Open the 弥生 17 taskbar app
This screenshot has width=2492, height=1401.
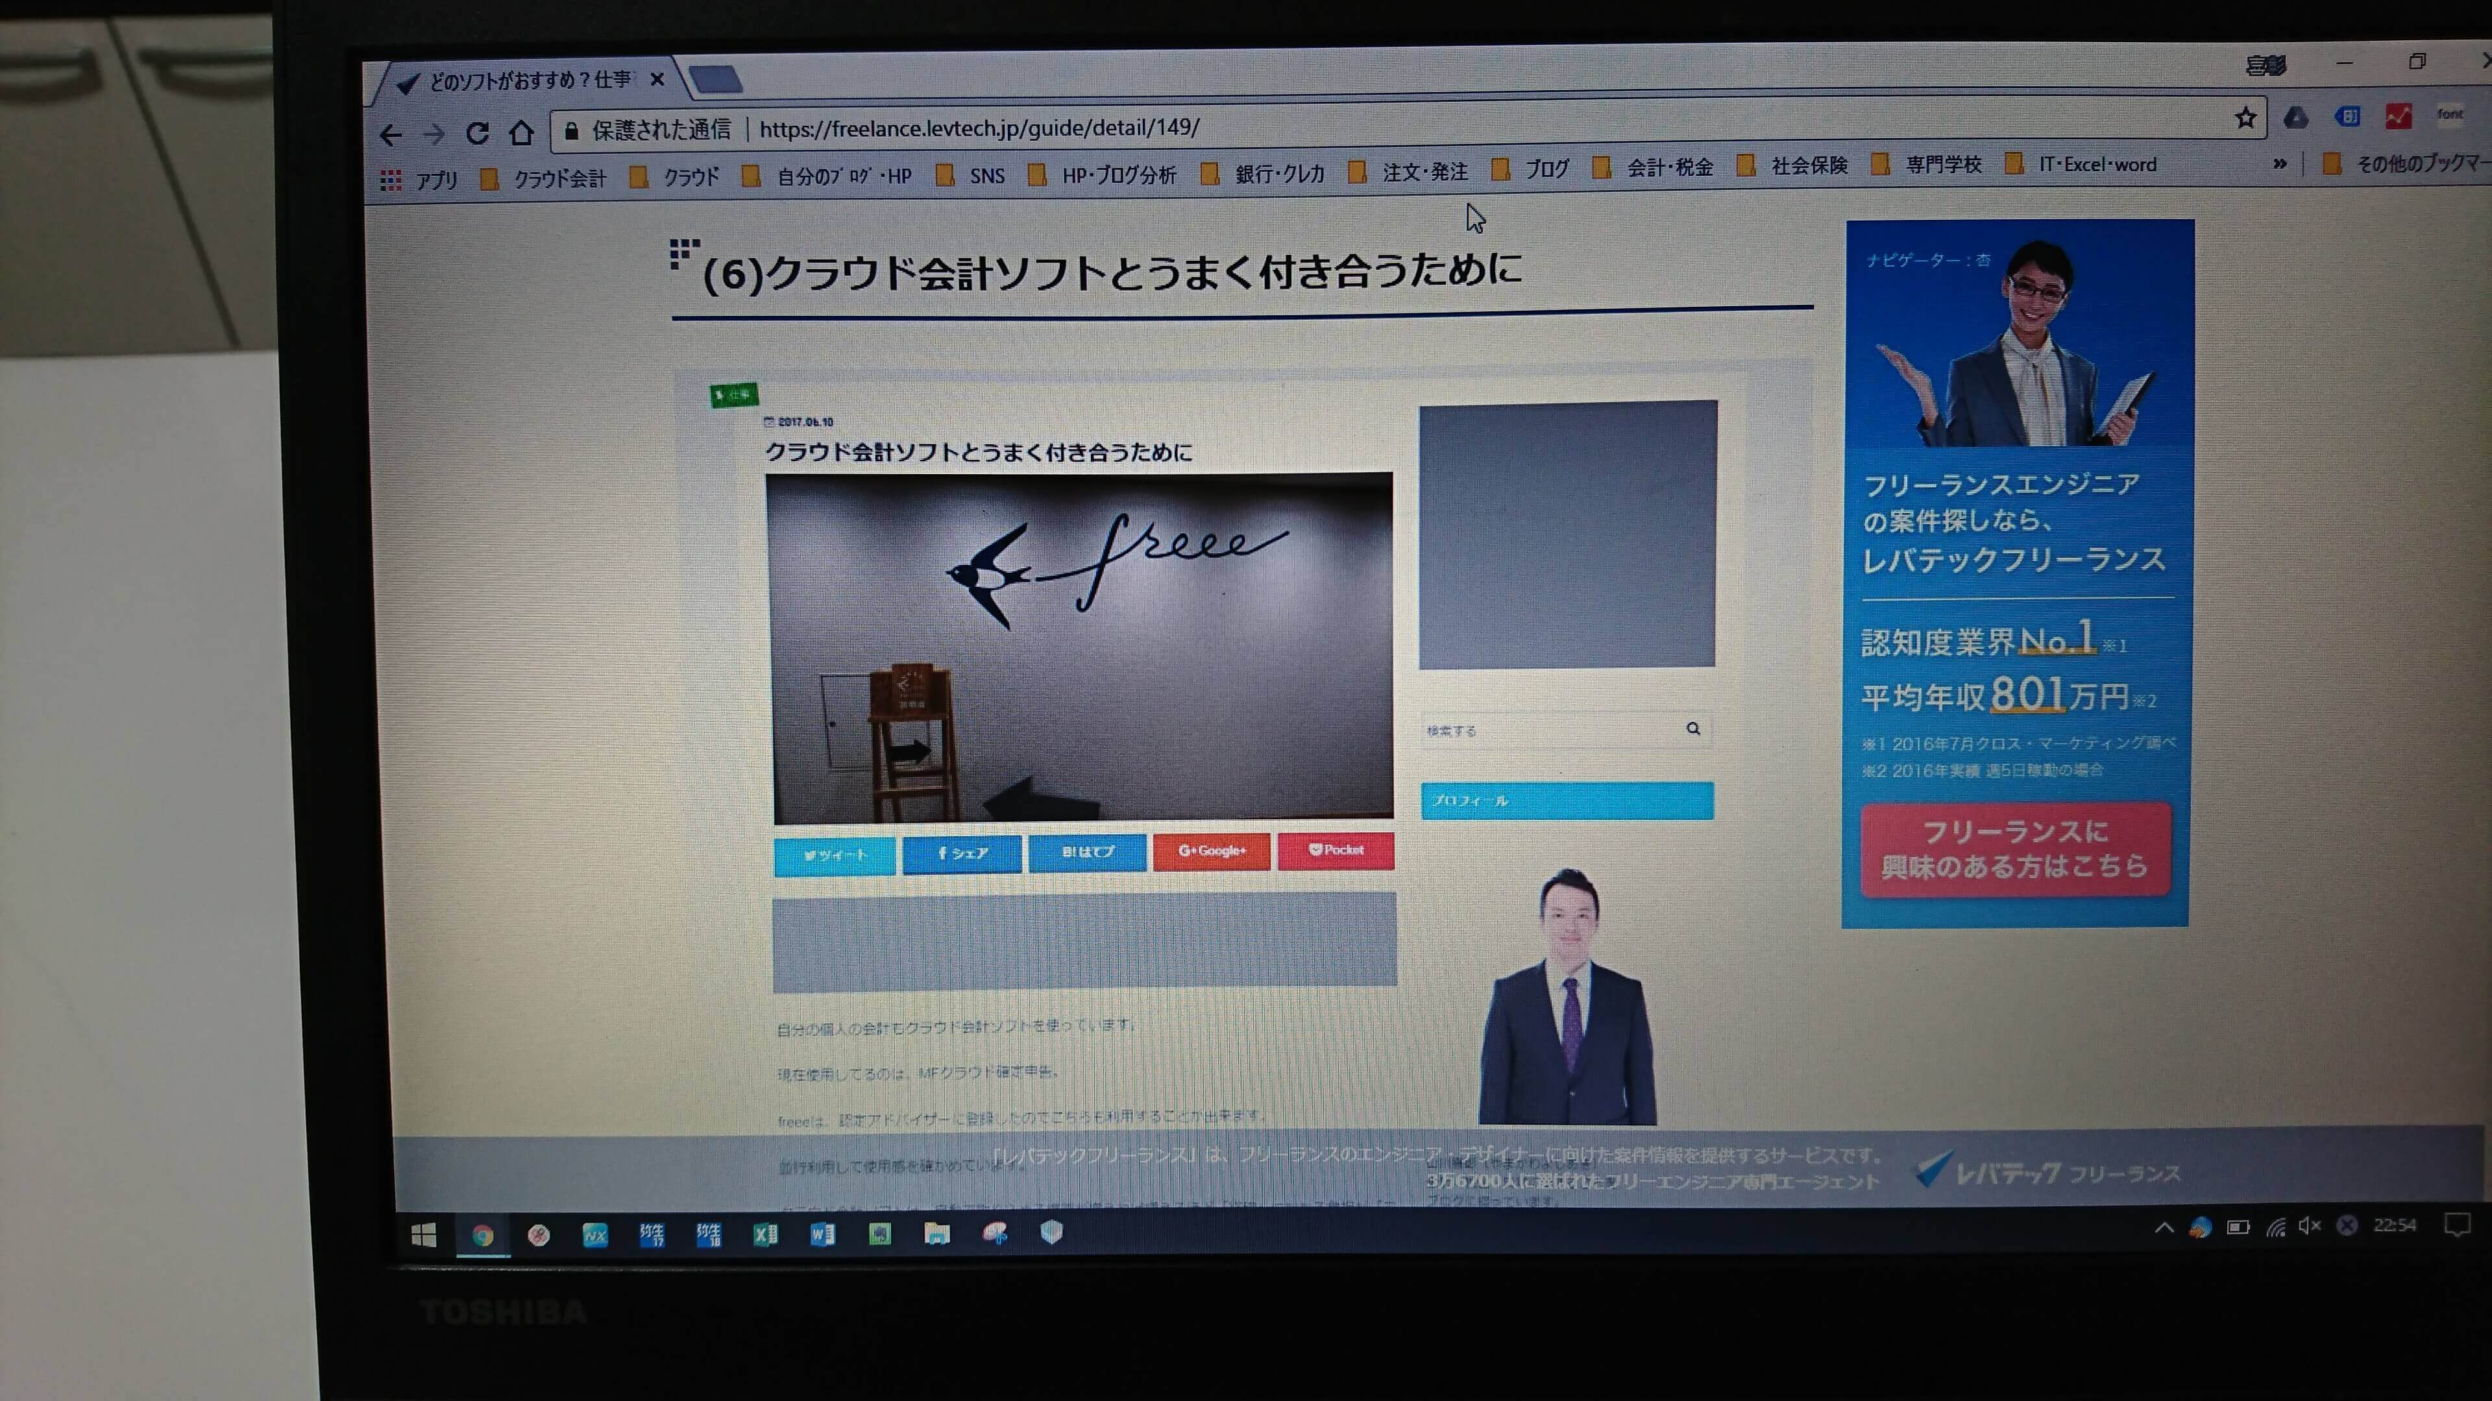652,1235
